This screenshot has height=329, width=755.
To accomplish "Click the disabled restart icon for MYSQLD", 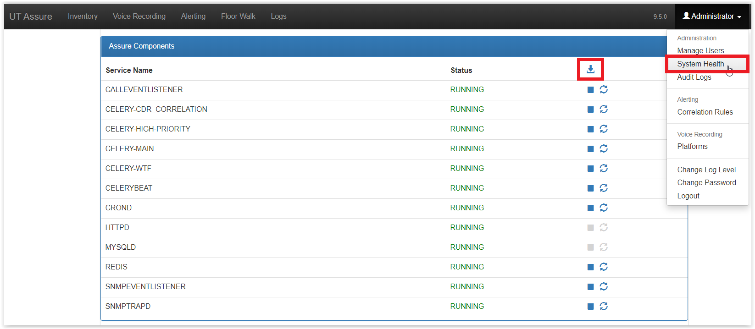I will coord(604,247).
